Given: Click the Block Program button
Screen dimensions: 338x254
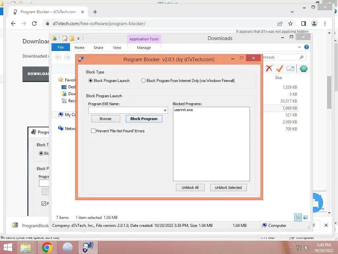Looking at the screenshot, I should (x=144, y=119).
